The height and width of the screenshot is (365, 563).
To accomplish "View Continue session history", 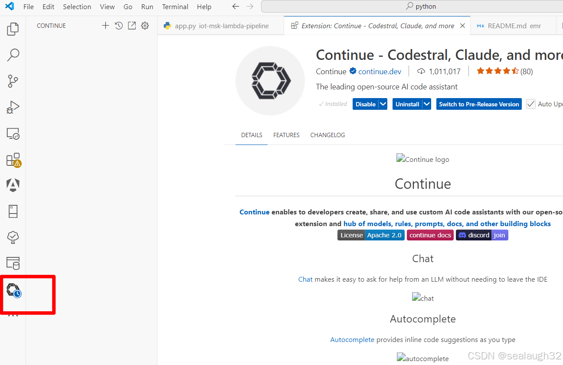I will click(x=119, y=26).
